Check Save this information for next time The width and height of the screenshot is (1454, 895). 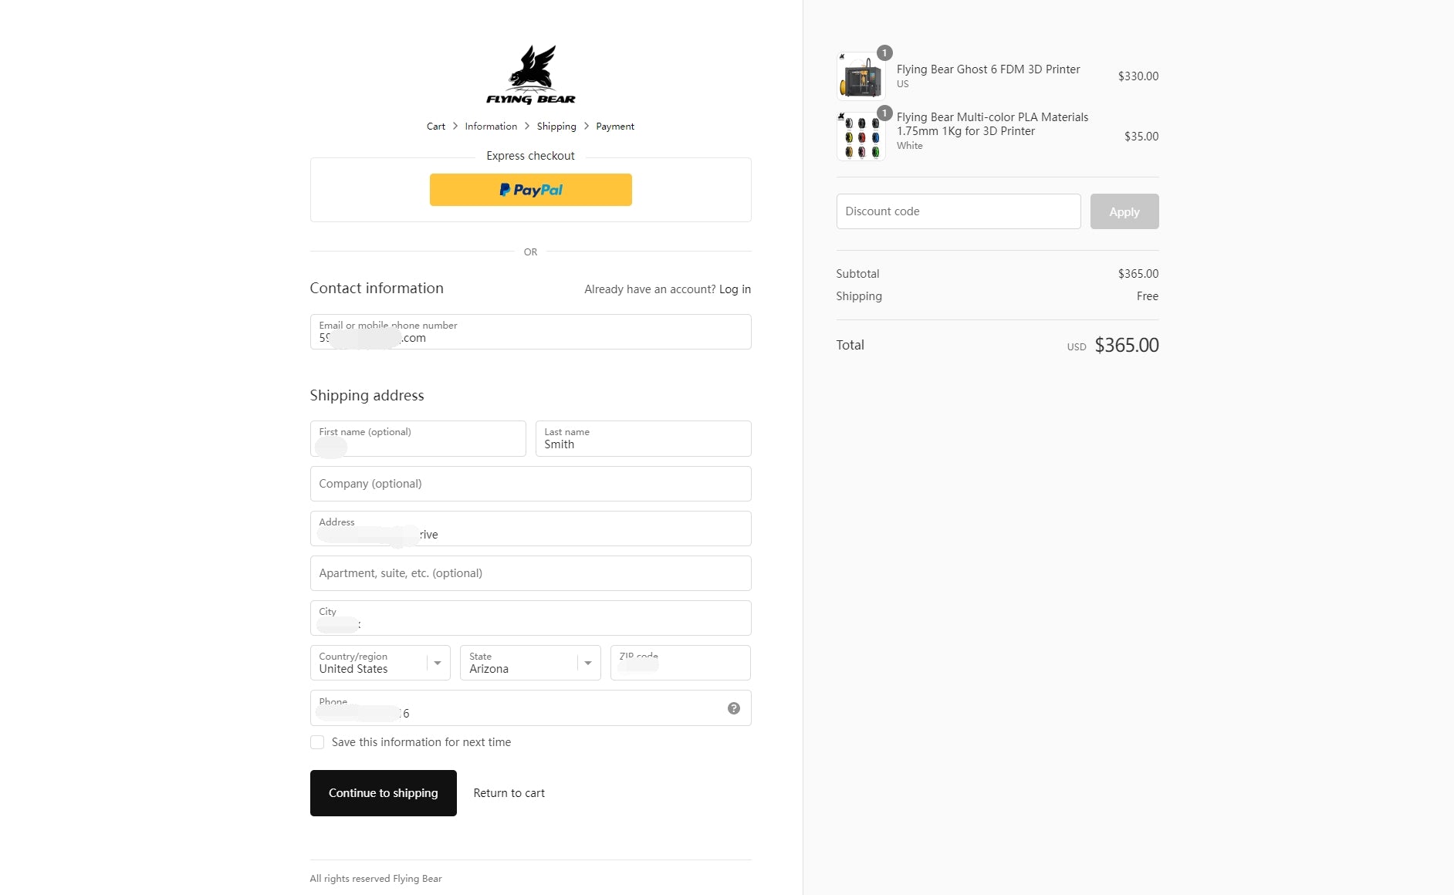317,742
